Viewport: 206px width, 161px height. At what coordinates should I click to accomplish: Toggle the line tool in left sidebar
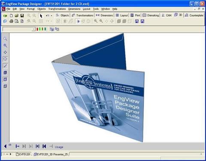5,66
